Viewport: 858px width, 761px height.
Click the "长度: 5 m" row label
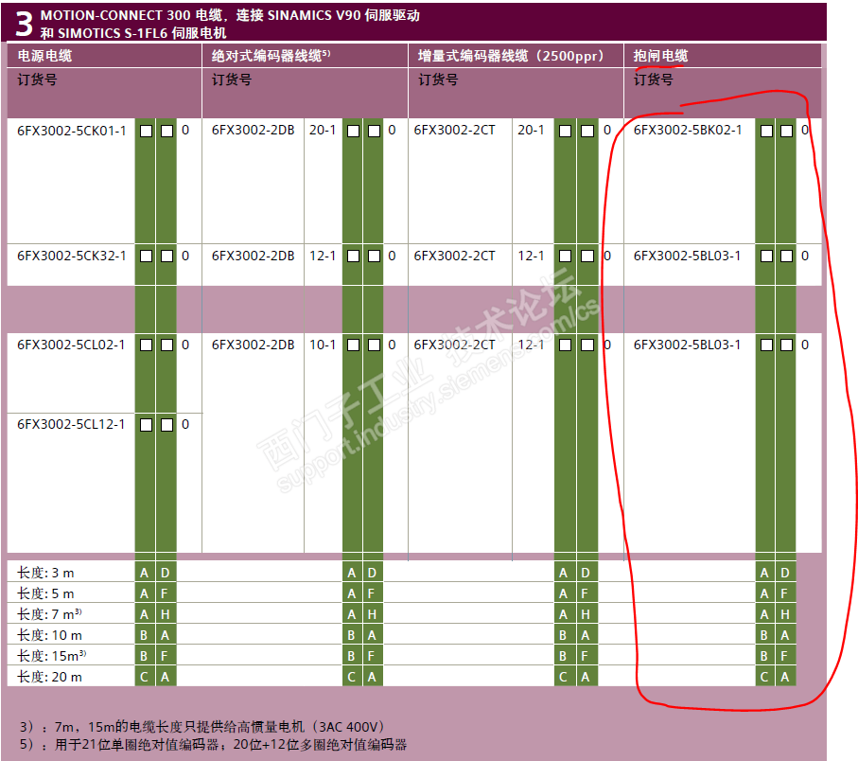[x=45, y=594]
